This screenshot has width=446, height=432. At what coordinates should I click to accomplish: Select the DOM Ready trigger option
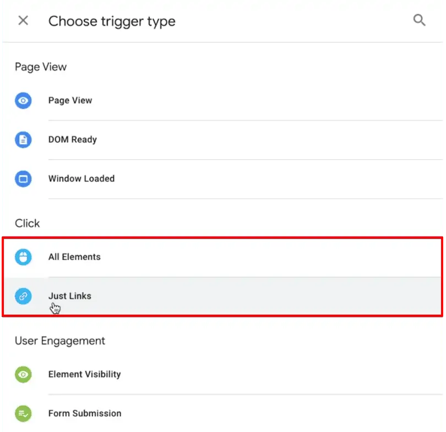(x=72, y=139)
